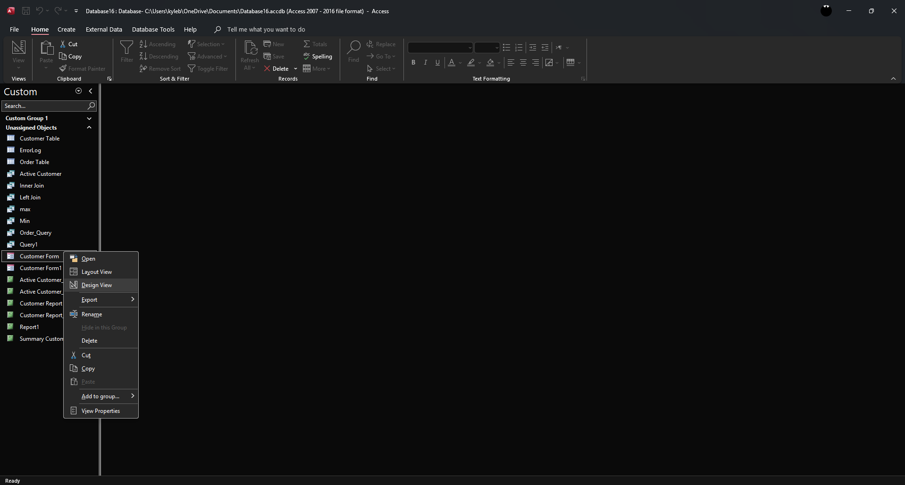
Task: Switch to the Create ribbon tab
Action: click(x=67, y=29)
